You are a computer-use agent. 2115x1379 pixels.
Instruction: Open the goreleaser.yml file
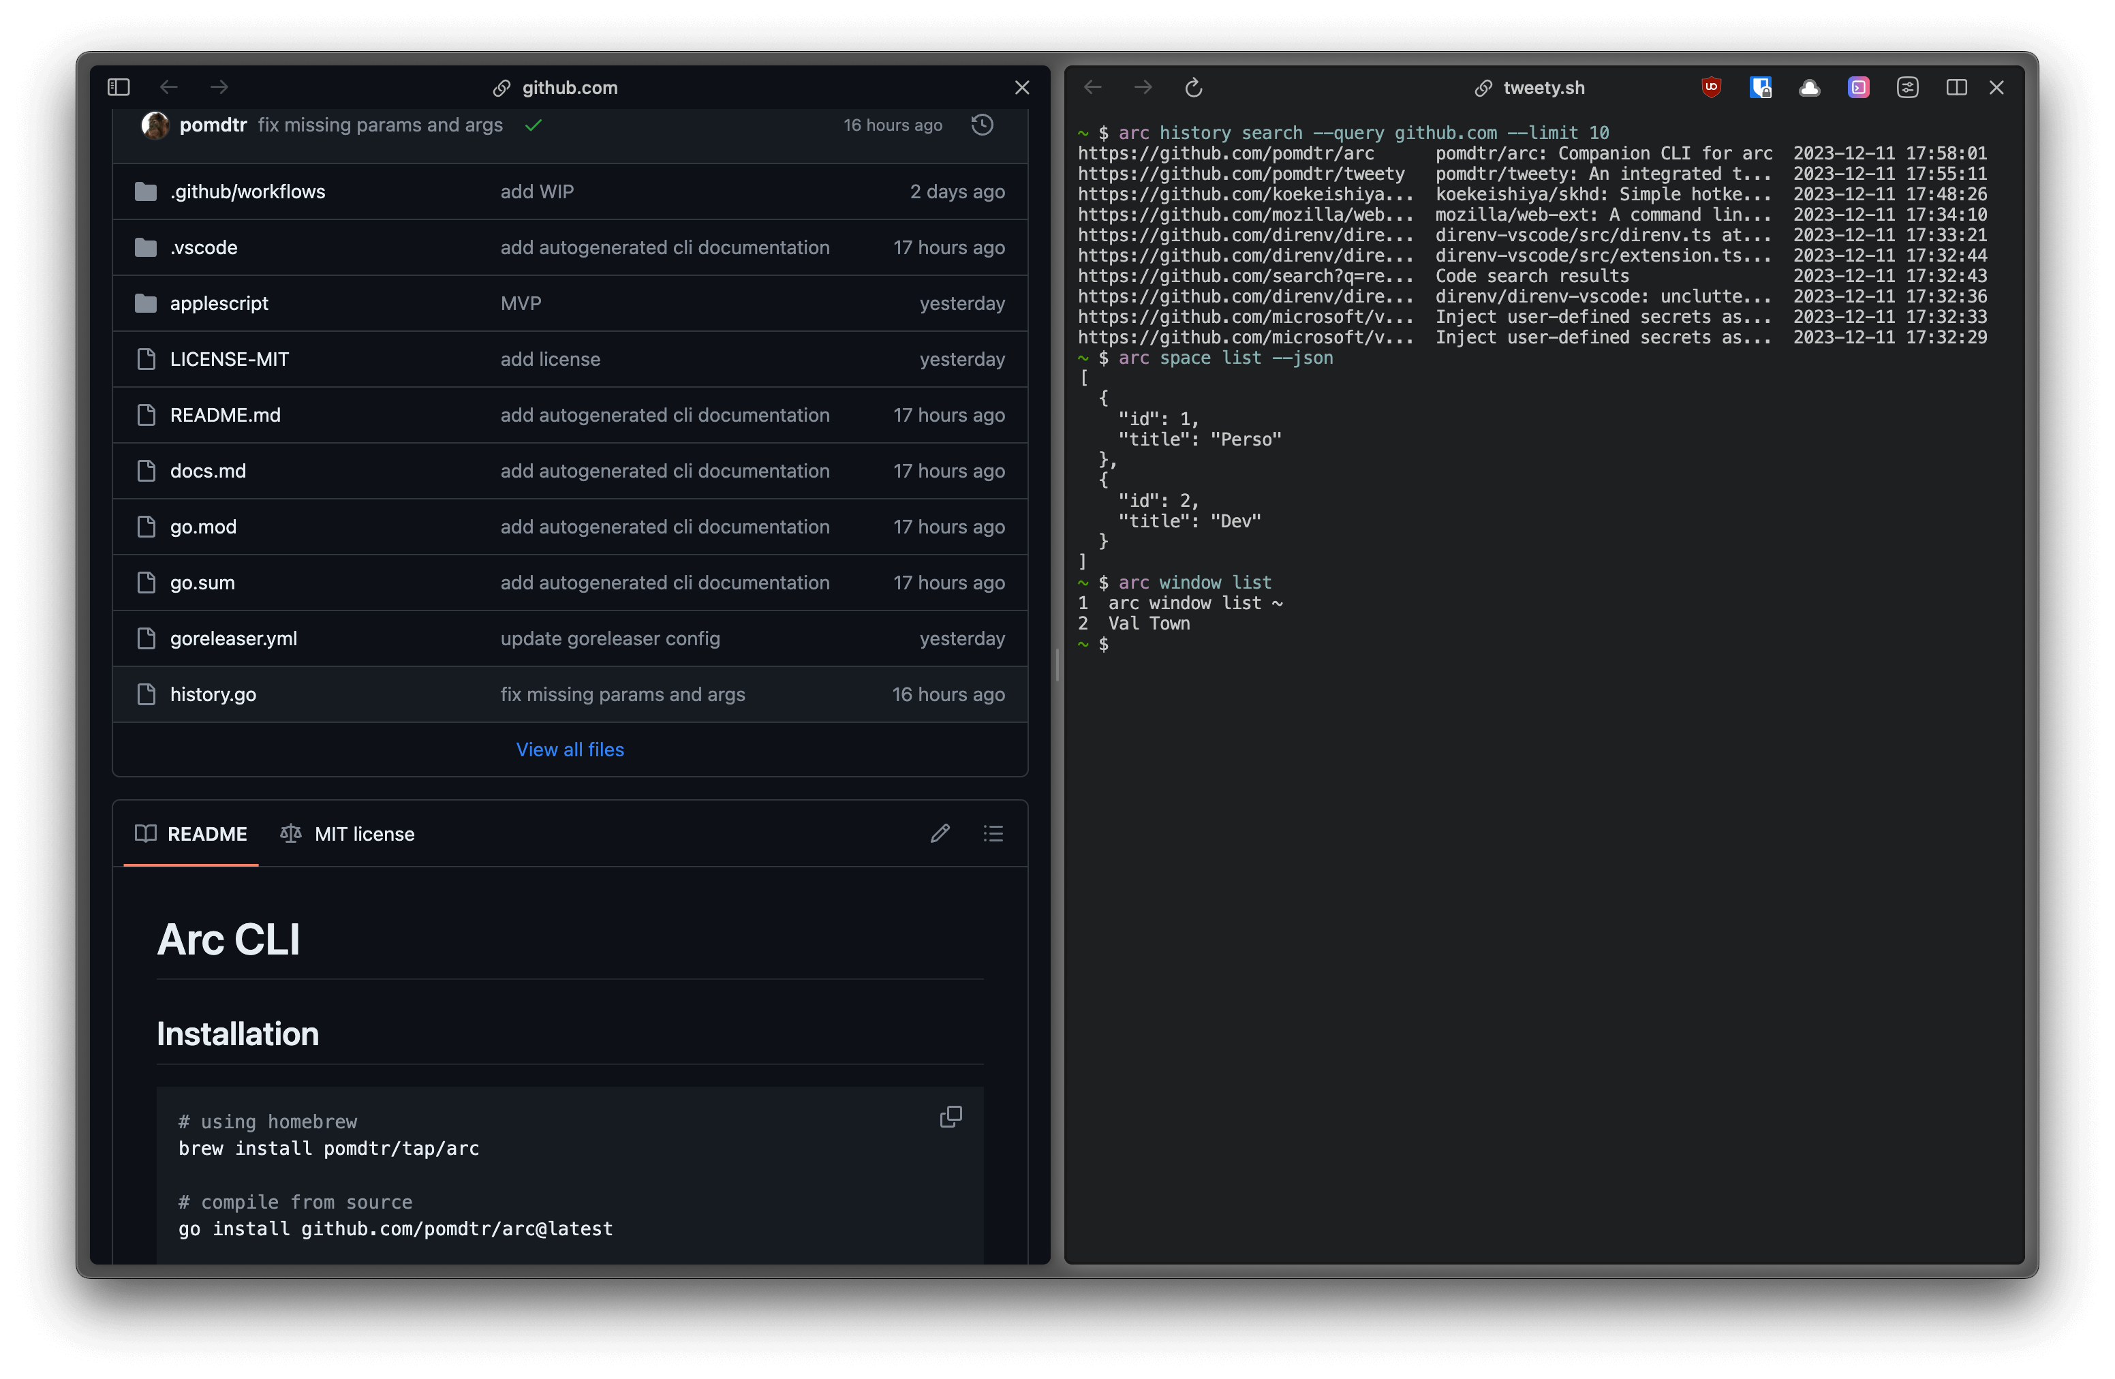pyautogui.click(x=234, y=639)
